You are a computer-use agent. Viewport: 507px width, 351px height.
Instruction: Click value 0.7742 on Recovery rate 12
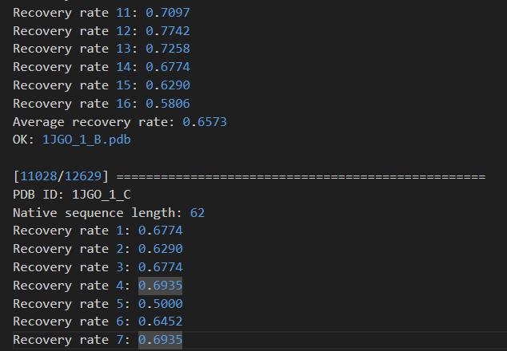click(x=167, y=30)
